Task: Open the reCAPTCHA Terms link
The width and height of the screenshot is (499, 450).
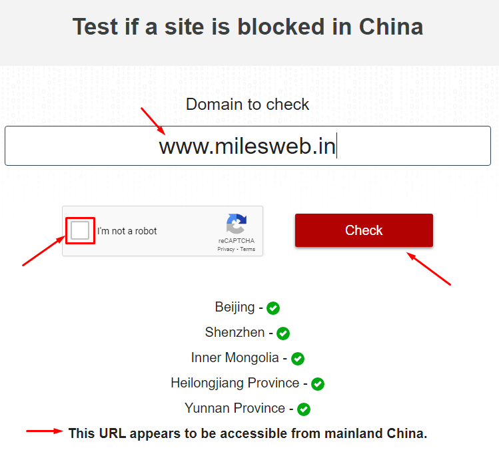Action: click(248, 249)
